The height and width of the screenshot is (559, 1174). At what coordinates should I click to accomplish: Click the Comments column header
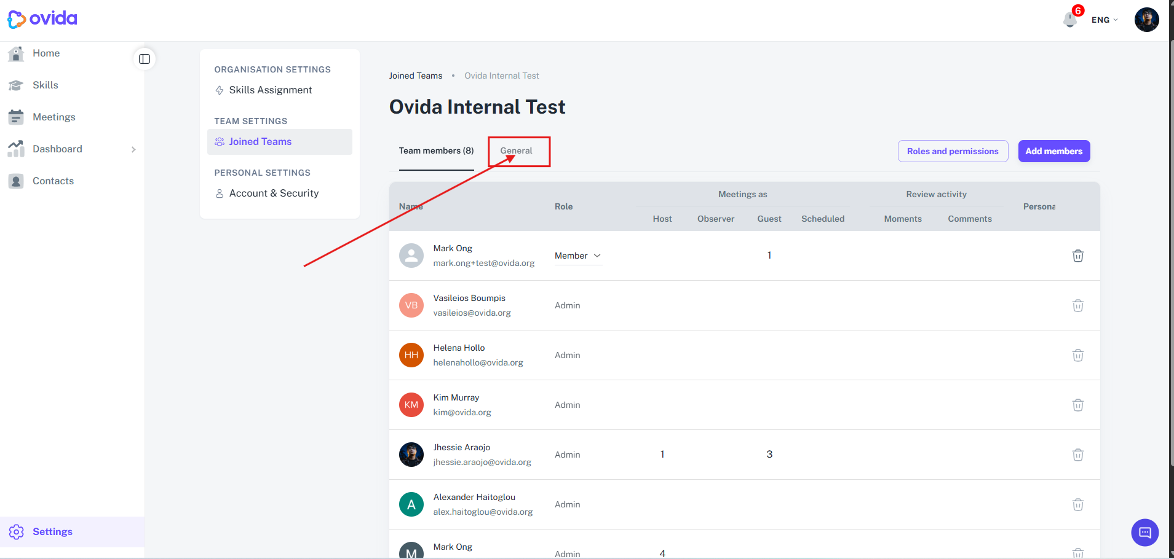970,219
